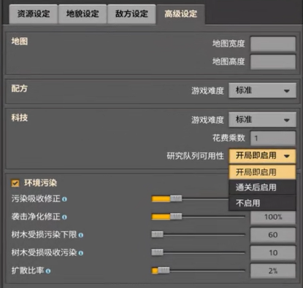Click the info icon next to 树木受损吸收污染
Screen dimensions: 303x288
81,253
